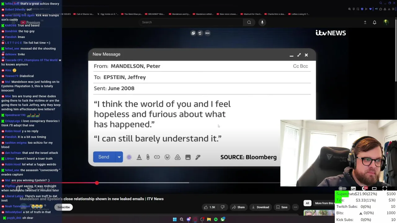Image resolution: width=397 pixels, height=223 pixels.
Task: Open more actions ellipsis beside Save
Action: tap(295, 207)
